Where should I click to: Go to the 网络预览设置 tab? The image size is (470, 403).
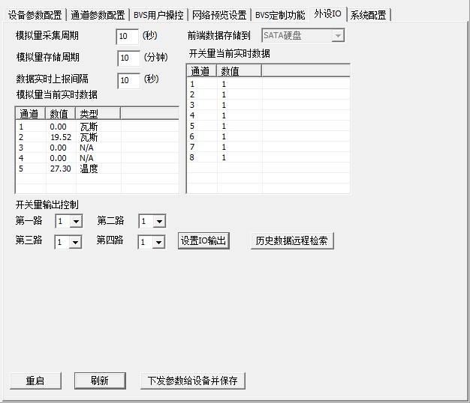(218, 14)
